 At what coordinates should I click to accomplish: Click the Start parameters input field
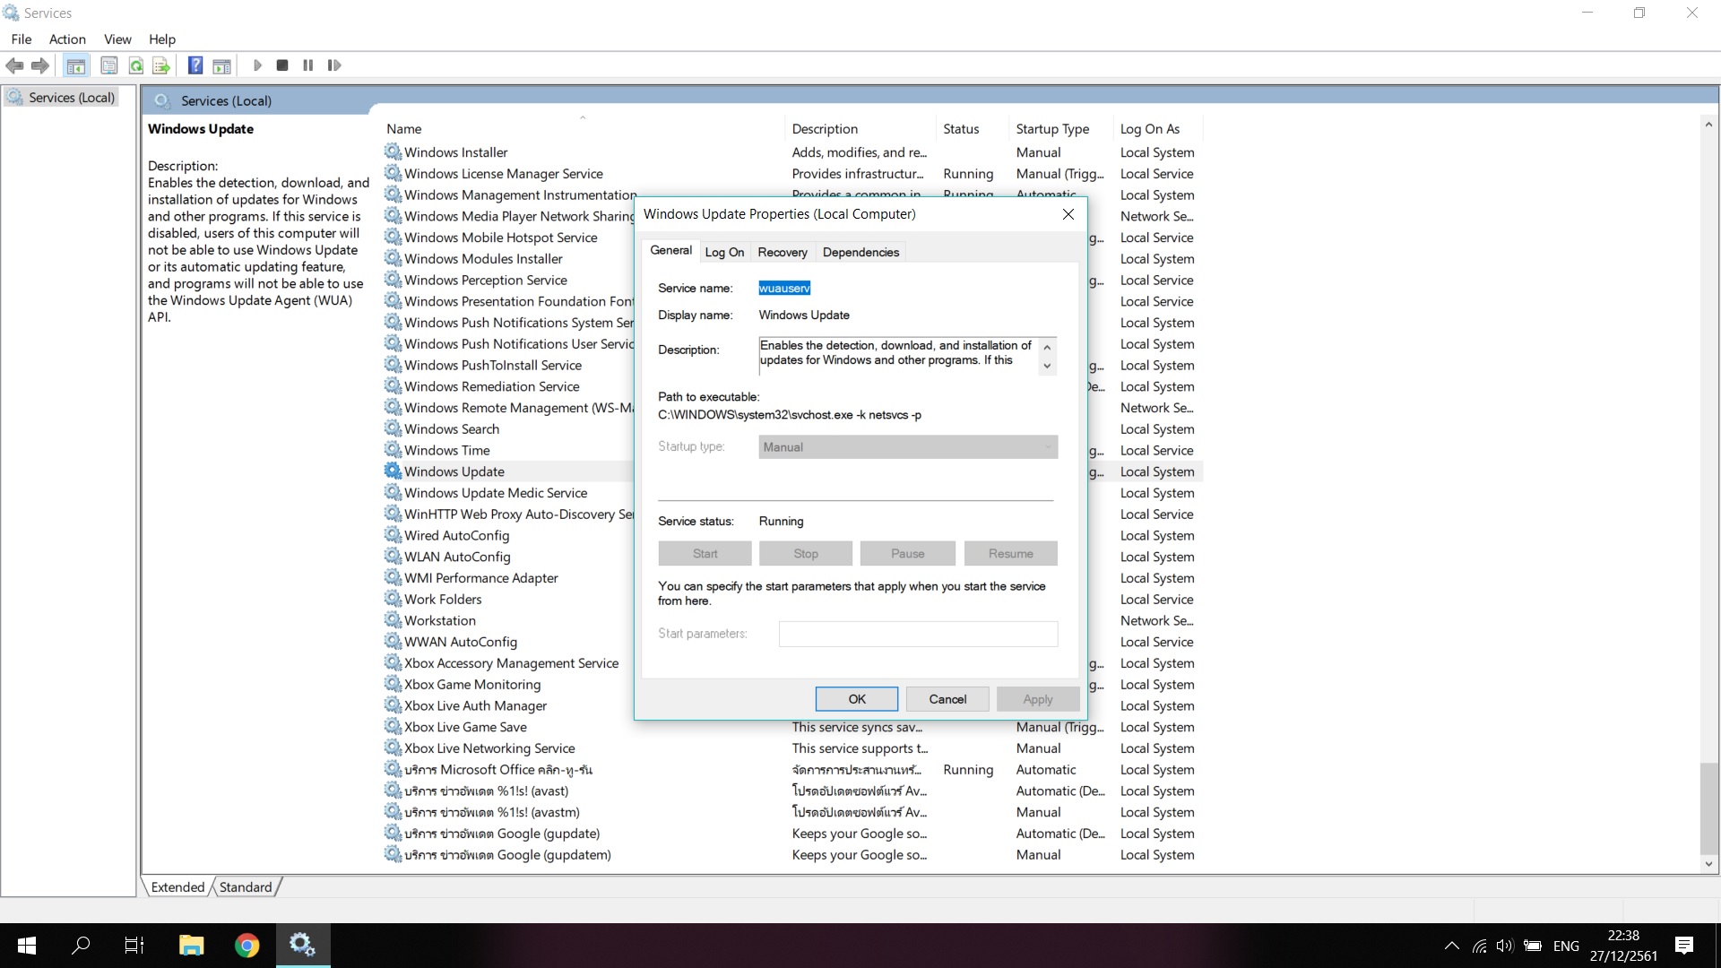click(x=918, y=634)
